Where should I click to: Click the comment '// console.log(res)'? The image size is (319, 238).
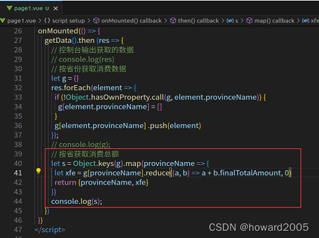pyautogui.click(x=83, y=59)
